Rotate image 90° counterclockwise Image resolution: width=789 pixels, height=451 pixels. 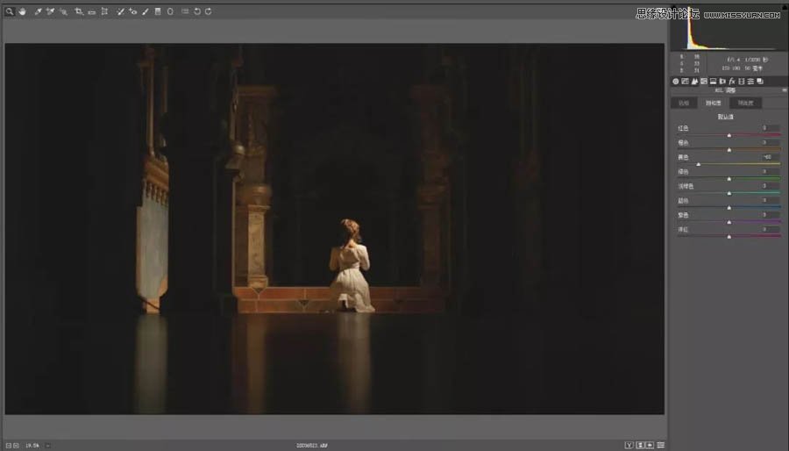coord(197,11)
